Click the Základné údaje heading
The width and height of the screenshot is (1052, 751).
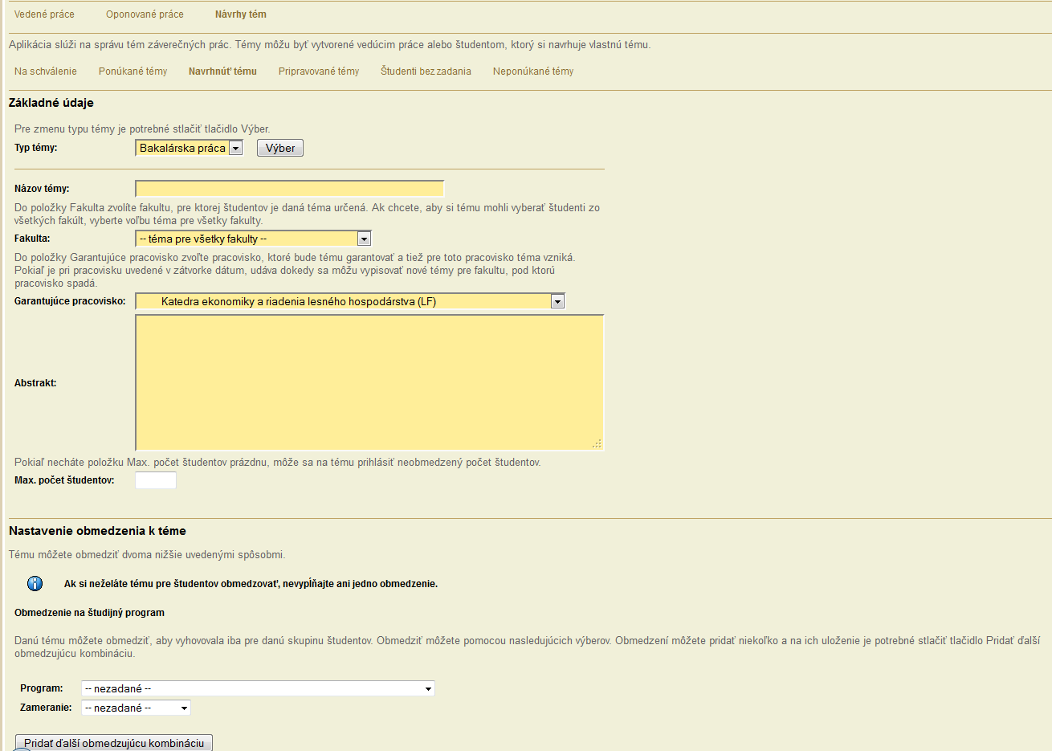click(51, 103)
